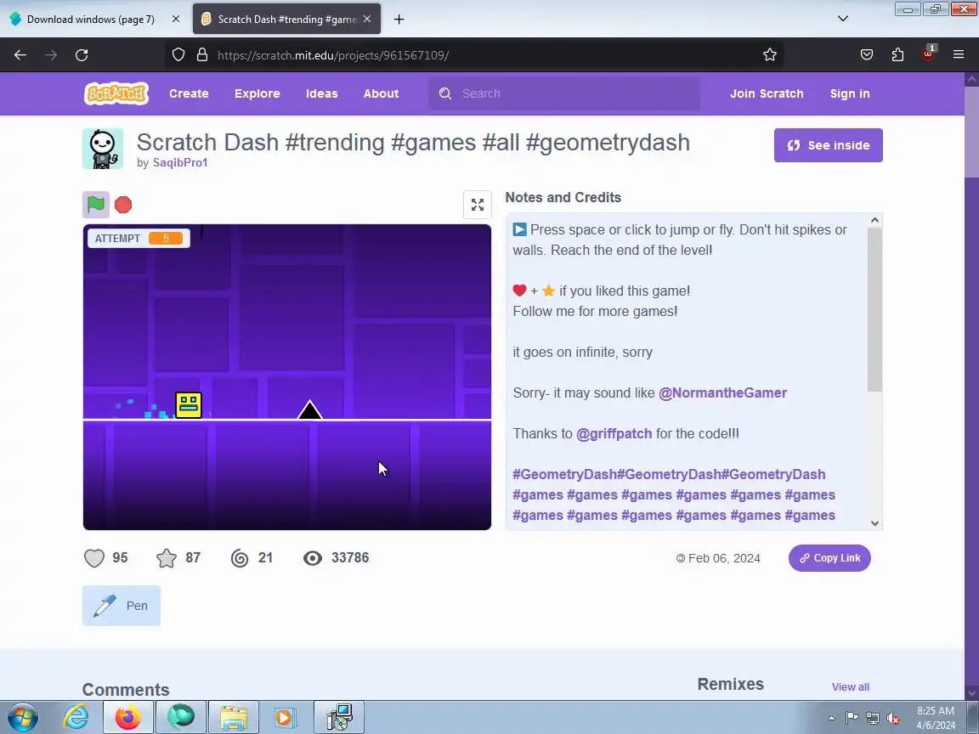The image size is (979, 734).
Task: Click Sign in
Action: coord(850,93)
